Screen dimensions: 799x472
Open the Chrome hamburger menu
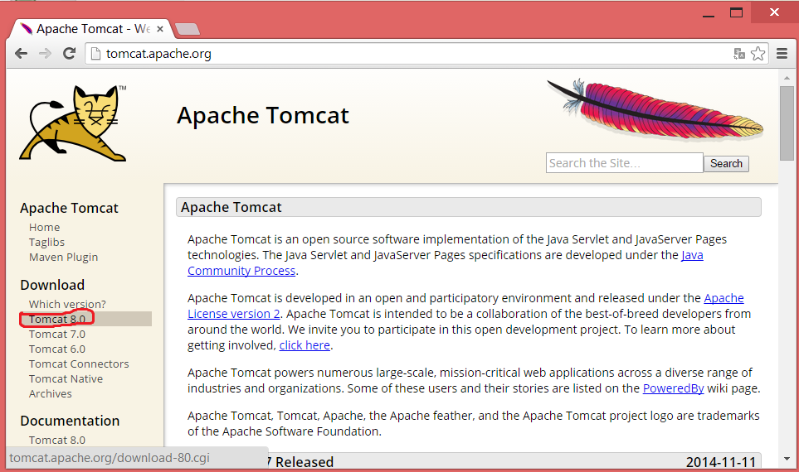(782, 54)
